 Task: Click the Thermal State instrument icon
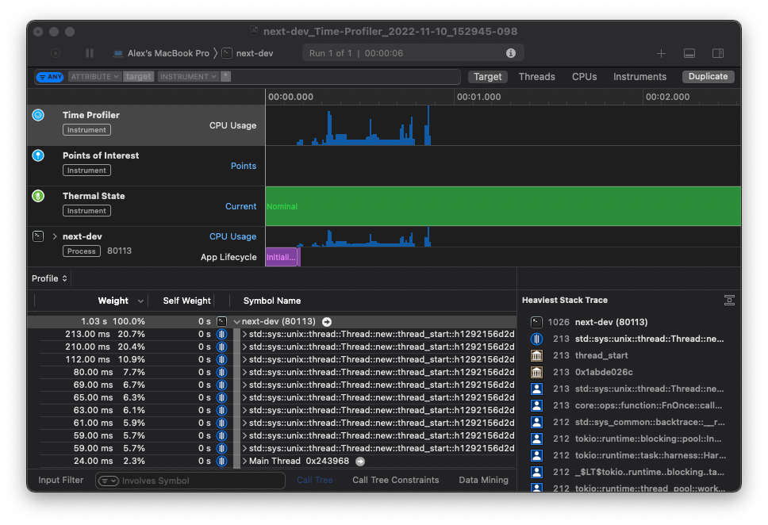38,196
